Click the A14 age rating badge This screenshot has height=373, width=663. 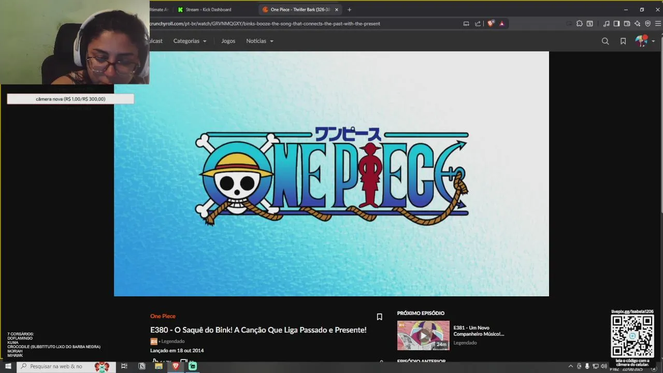pos(153,341)
